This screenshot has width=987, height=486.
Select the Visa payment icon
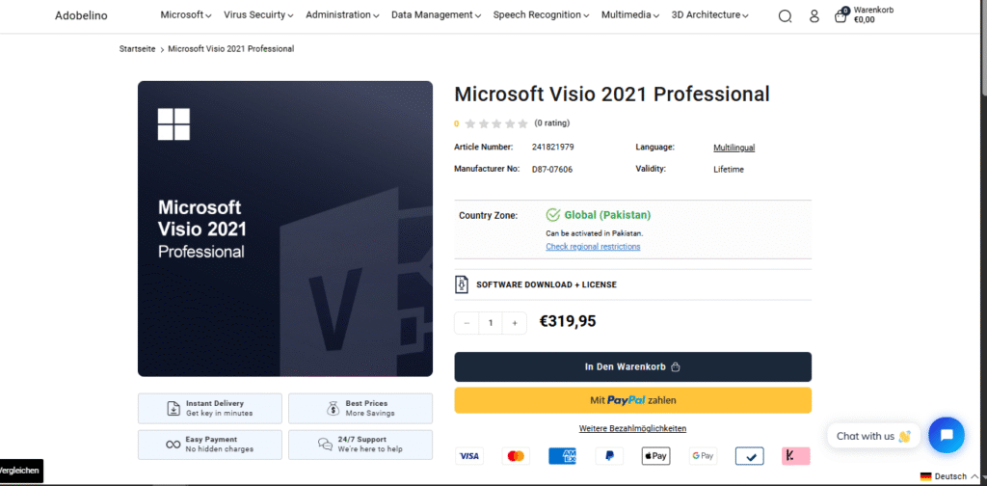click(469, 456)
